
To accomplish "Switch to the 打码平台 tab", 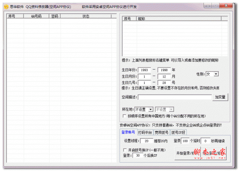I will (x=145, y=133).
